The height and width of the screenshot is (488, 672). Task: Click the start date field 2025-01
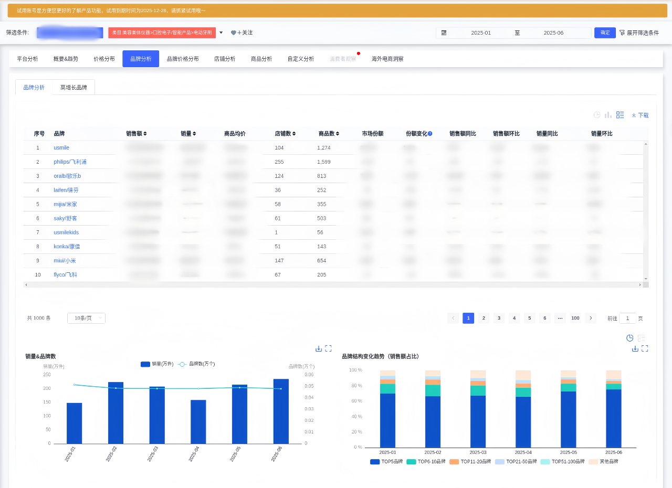(x=481, y=33)
